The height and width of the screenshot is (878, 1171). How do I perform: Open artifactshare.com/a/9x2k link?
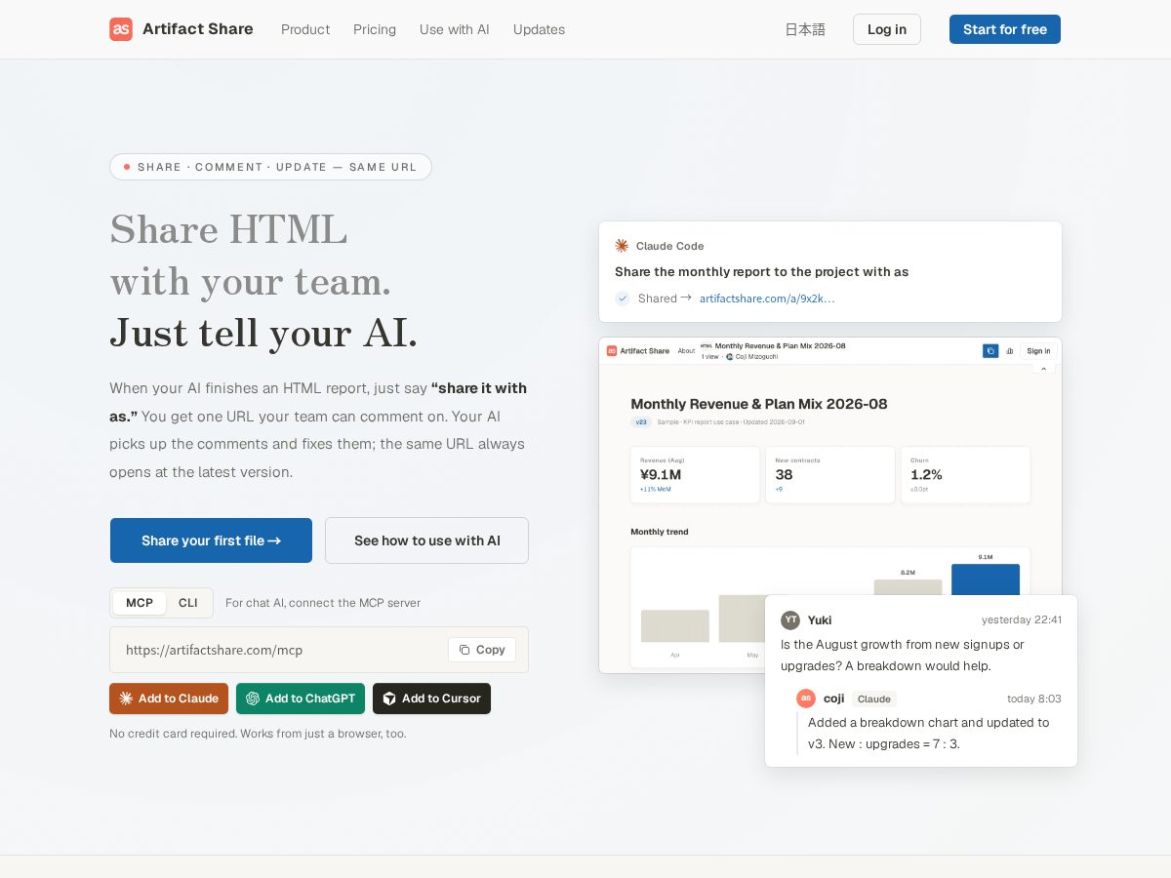(767, 299)
